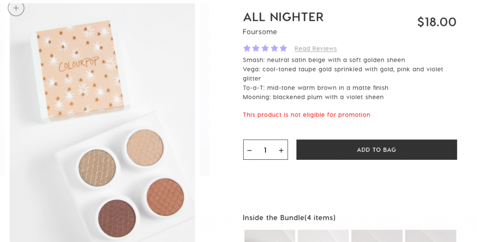The width and height of the screenshot is (477, 242).
Task: Click the blackened plum eyeshadow pan
Action: (x=117, y=217)
